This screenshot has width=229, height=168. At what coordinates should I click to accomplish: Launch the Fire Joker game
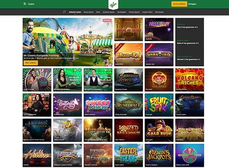[x=159, y=80]
